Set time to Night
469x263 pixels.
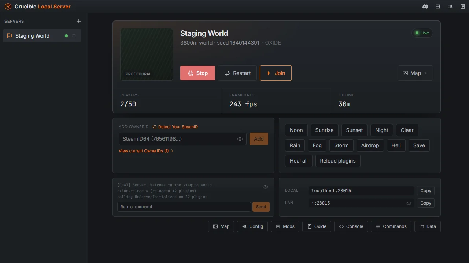[x=382, y=130]
